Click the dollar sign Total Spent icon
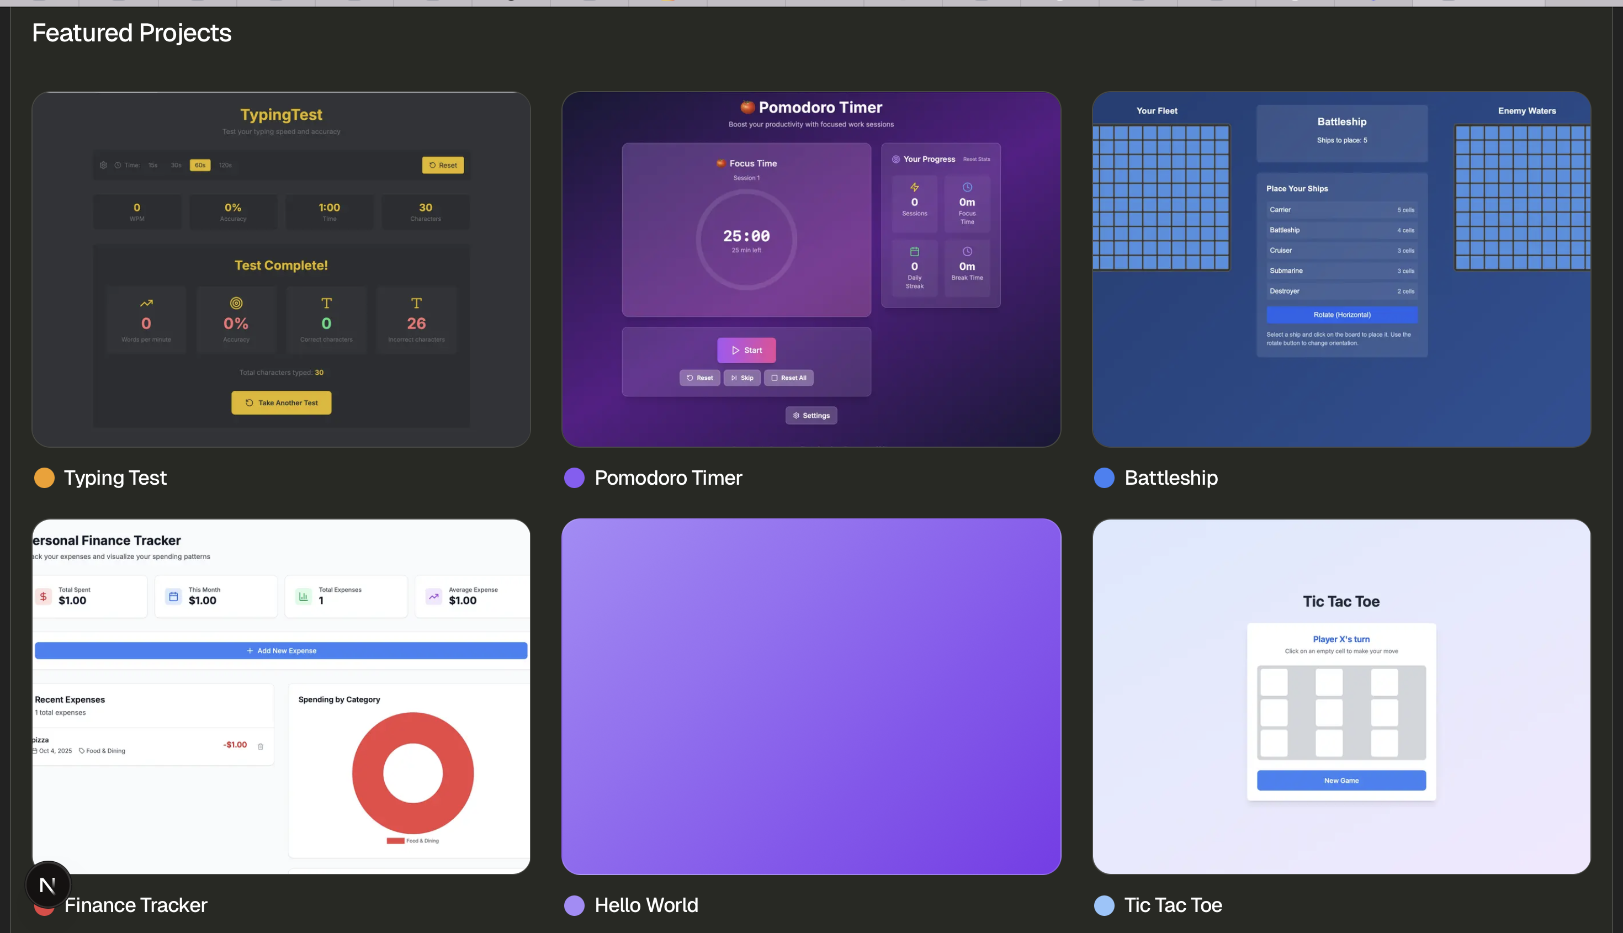This screenshot has width=1623, height=933. tap(43, 597)
